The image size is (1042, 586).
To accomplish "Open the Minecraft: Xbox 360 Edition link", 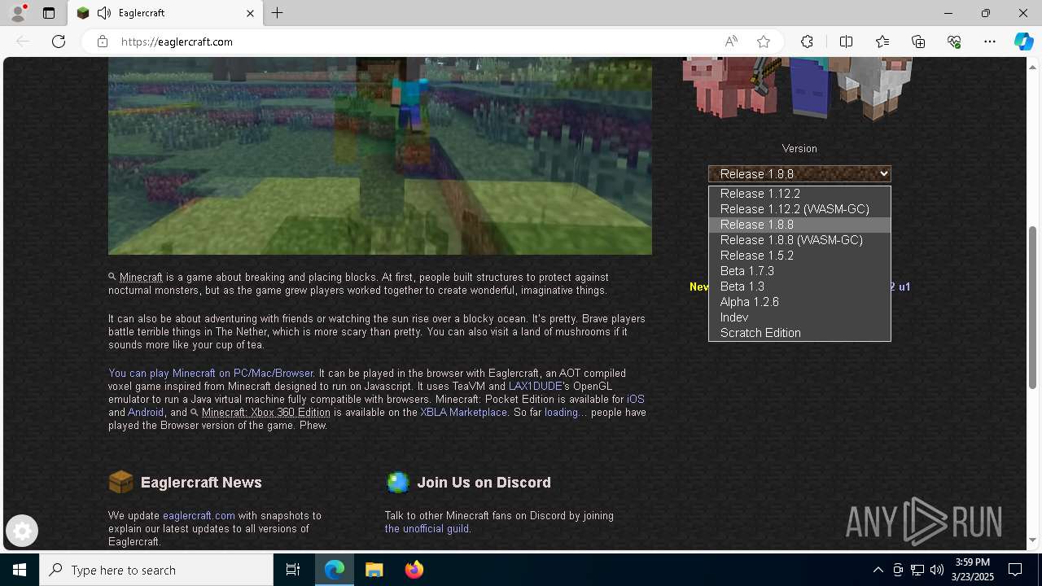I will pos(266,413).
